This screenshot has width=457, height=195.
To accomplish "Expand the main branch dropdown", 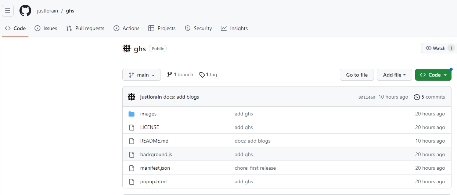I will point(141,75).
